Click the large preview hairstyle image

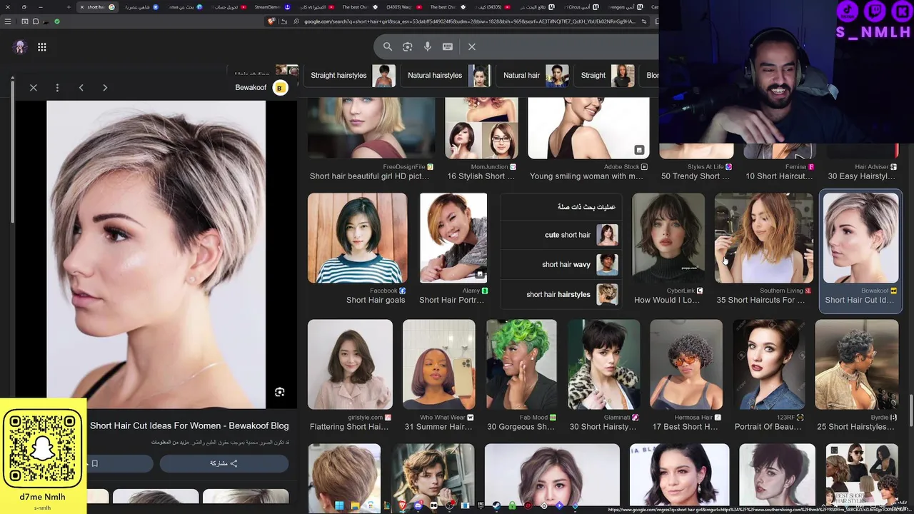pos(156,254)
